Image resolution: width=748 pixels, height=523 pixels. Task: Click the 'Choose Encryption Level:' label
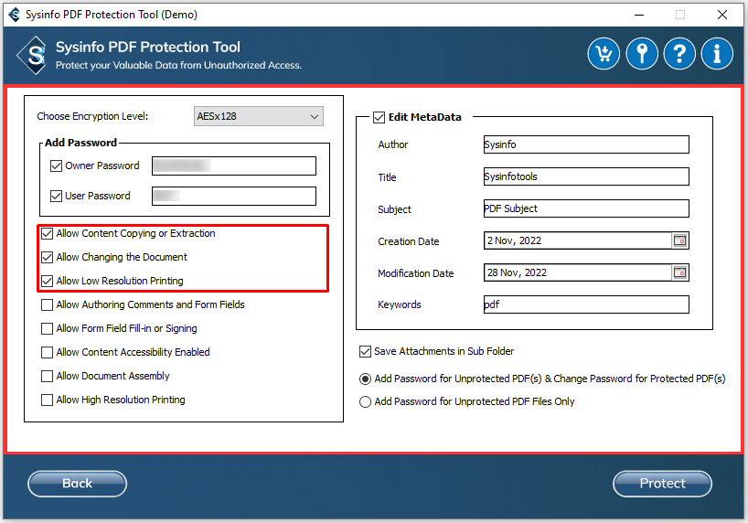coord(92,116)
